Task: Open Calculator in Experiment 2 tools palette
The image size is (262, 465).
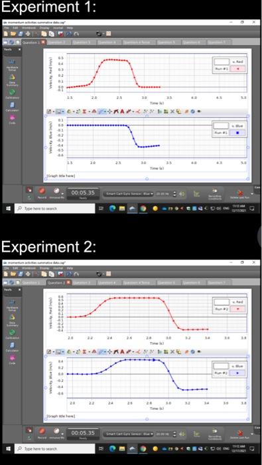Action: click(x=12, y=347)
